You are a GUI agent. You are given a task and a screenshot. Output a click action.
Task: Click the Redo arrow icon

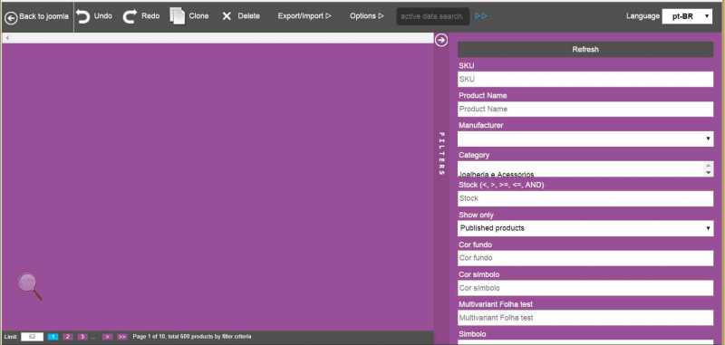[130, 16]
